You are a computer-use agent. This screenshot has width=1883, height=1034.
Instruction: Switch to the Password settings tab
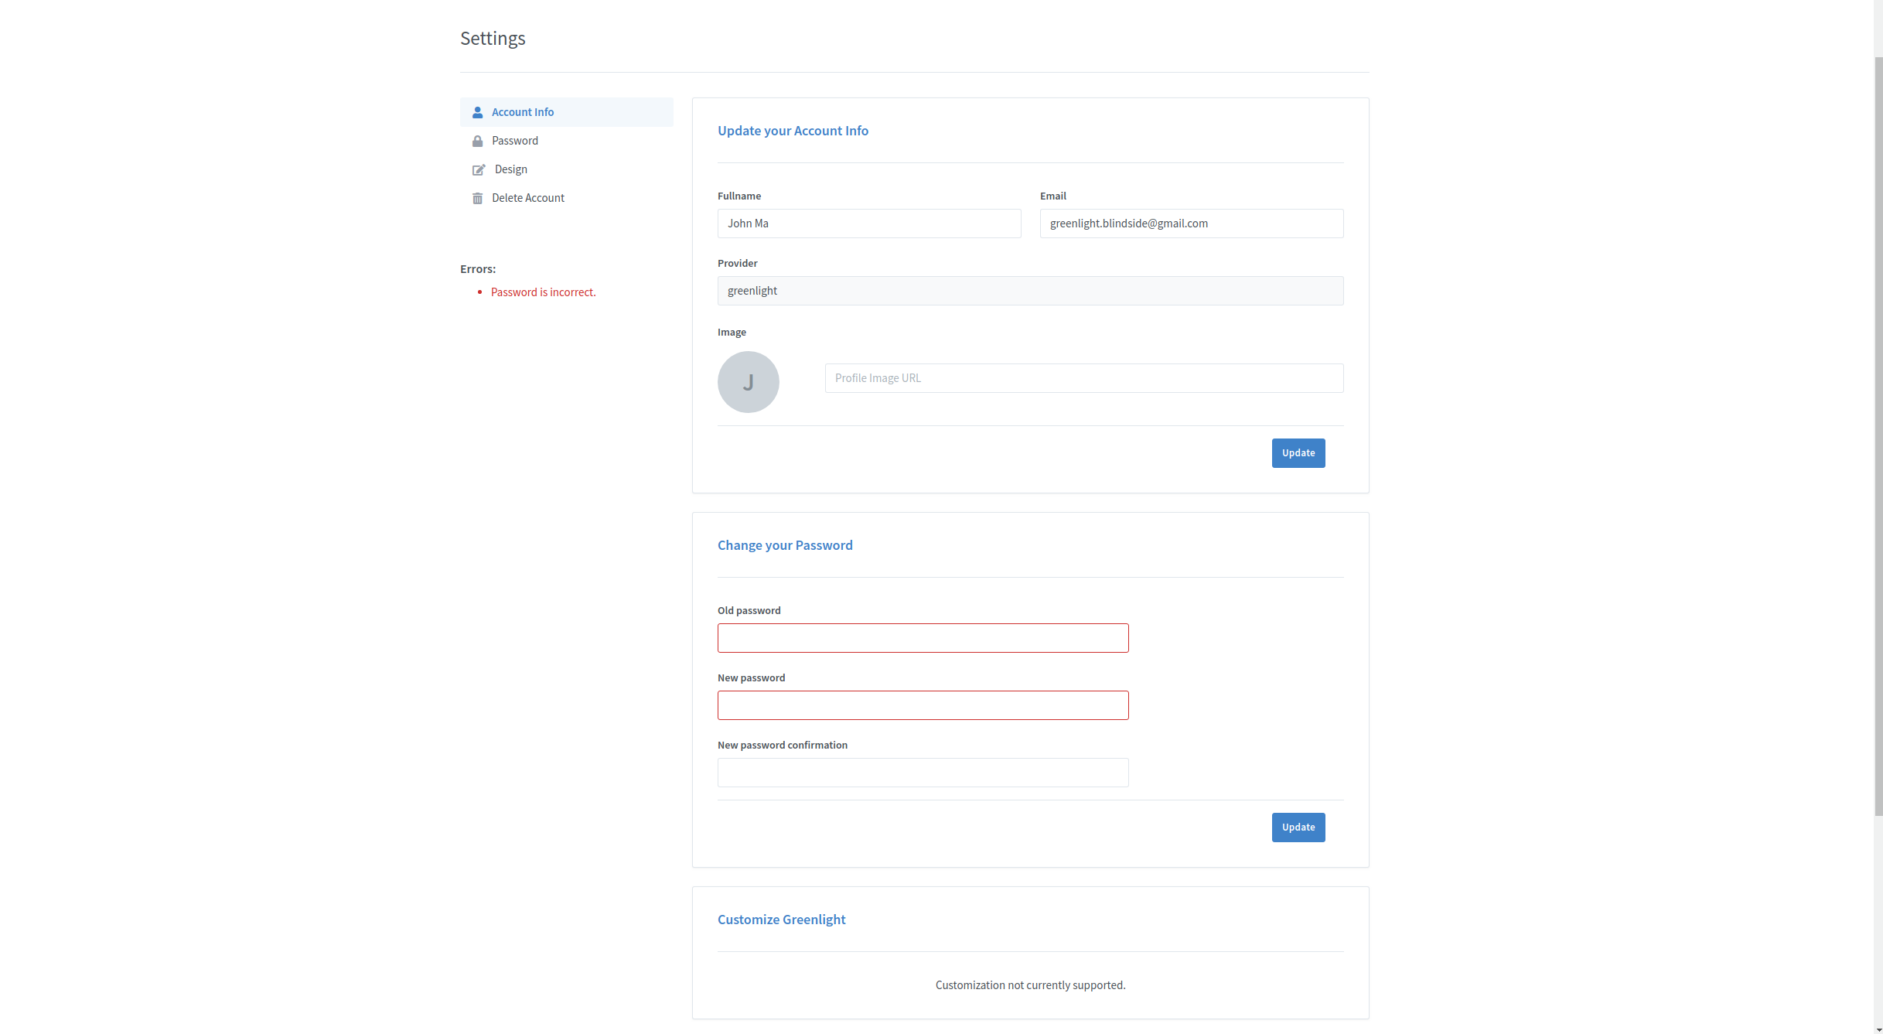[x=514, y=141]
